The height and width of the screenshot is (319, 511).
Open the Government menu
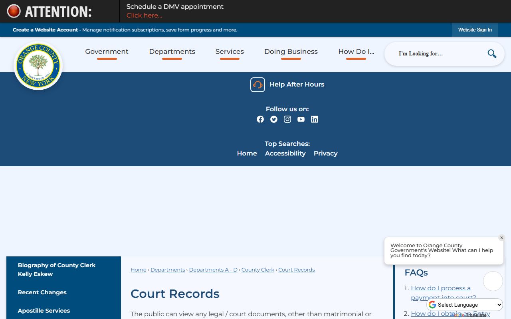click(x=107, y=52)
